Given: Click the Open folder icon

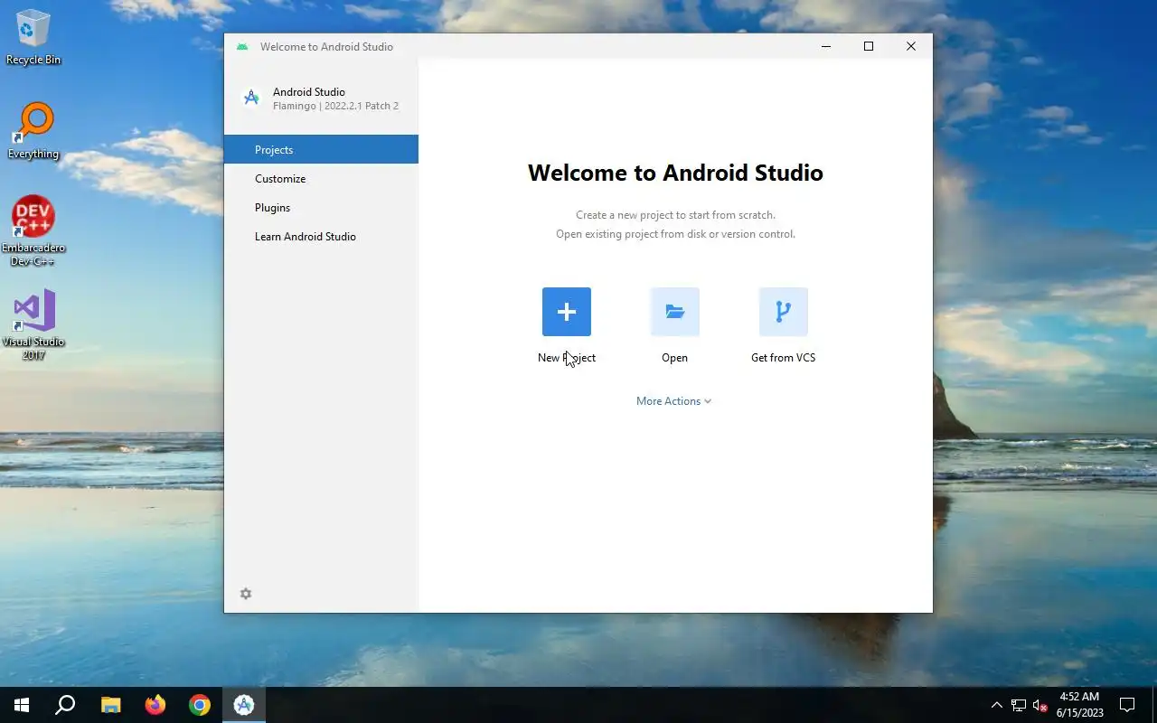Looking at the screenshot, I should [x=675, y=312].
